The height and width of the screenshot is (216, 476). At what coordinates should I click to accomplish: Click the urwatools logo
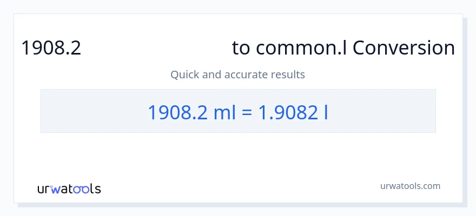coord(69,188)
